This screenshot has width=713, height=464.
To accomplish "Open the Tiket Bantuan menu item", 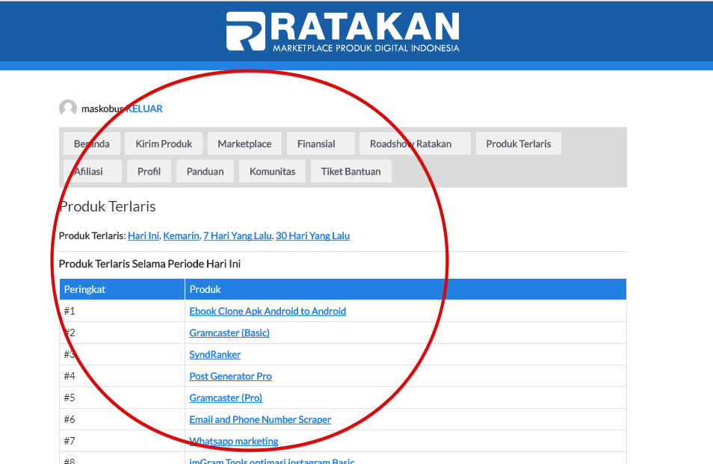I will [x=351, y=171].
